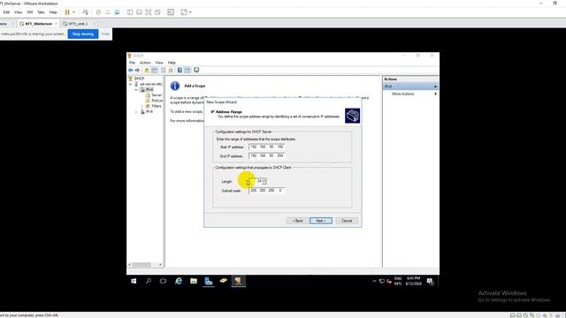Click the Subnet mask field

tap(267, 191)
